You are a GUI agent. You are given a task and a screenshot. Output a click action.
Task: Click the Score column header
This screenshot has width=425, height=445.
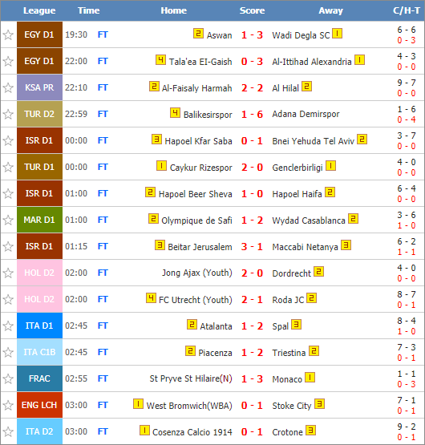(252, 10)
